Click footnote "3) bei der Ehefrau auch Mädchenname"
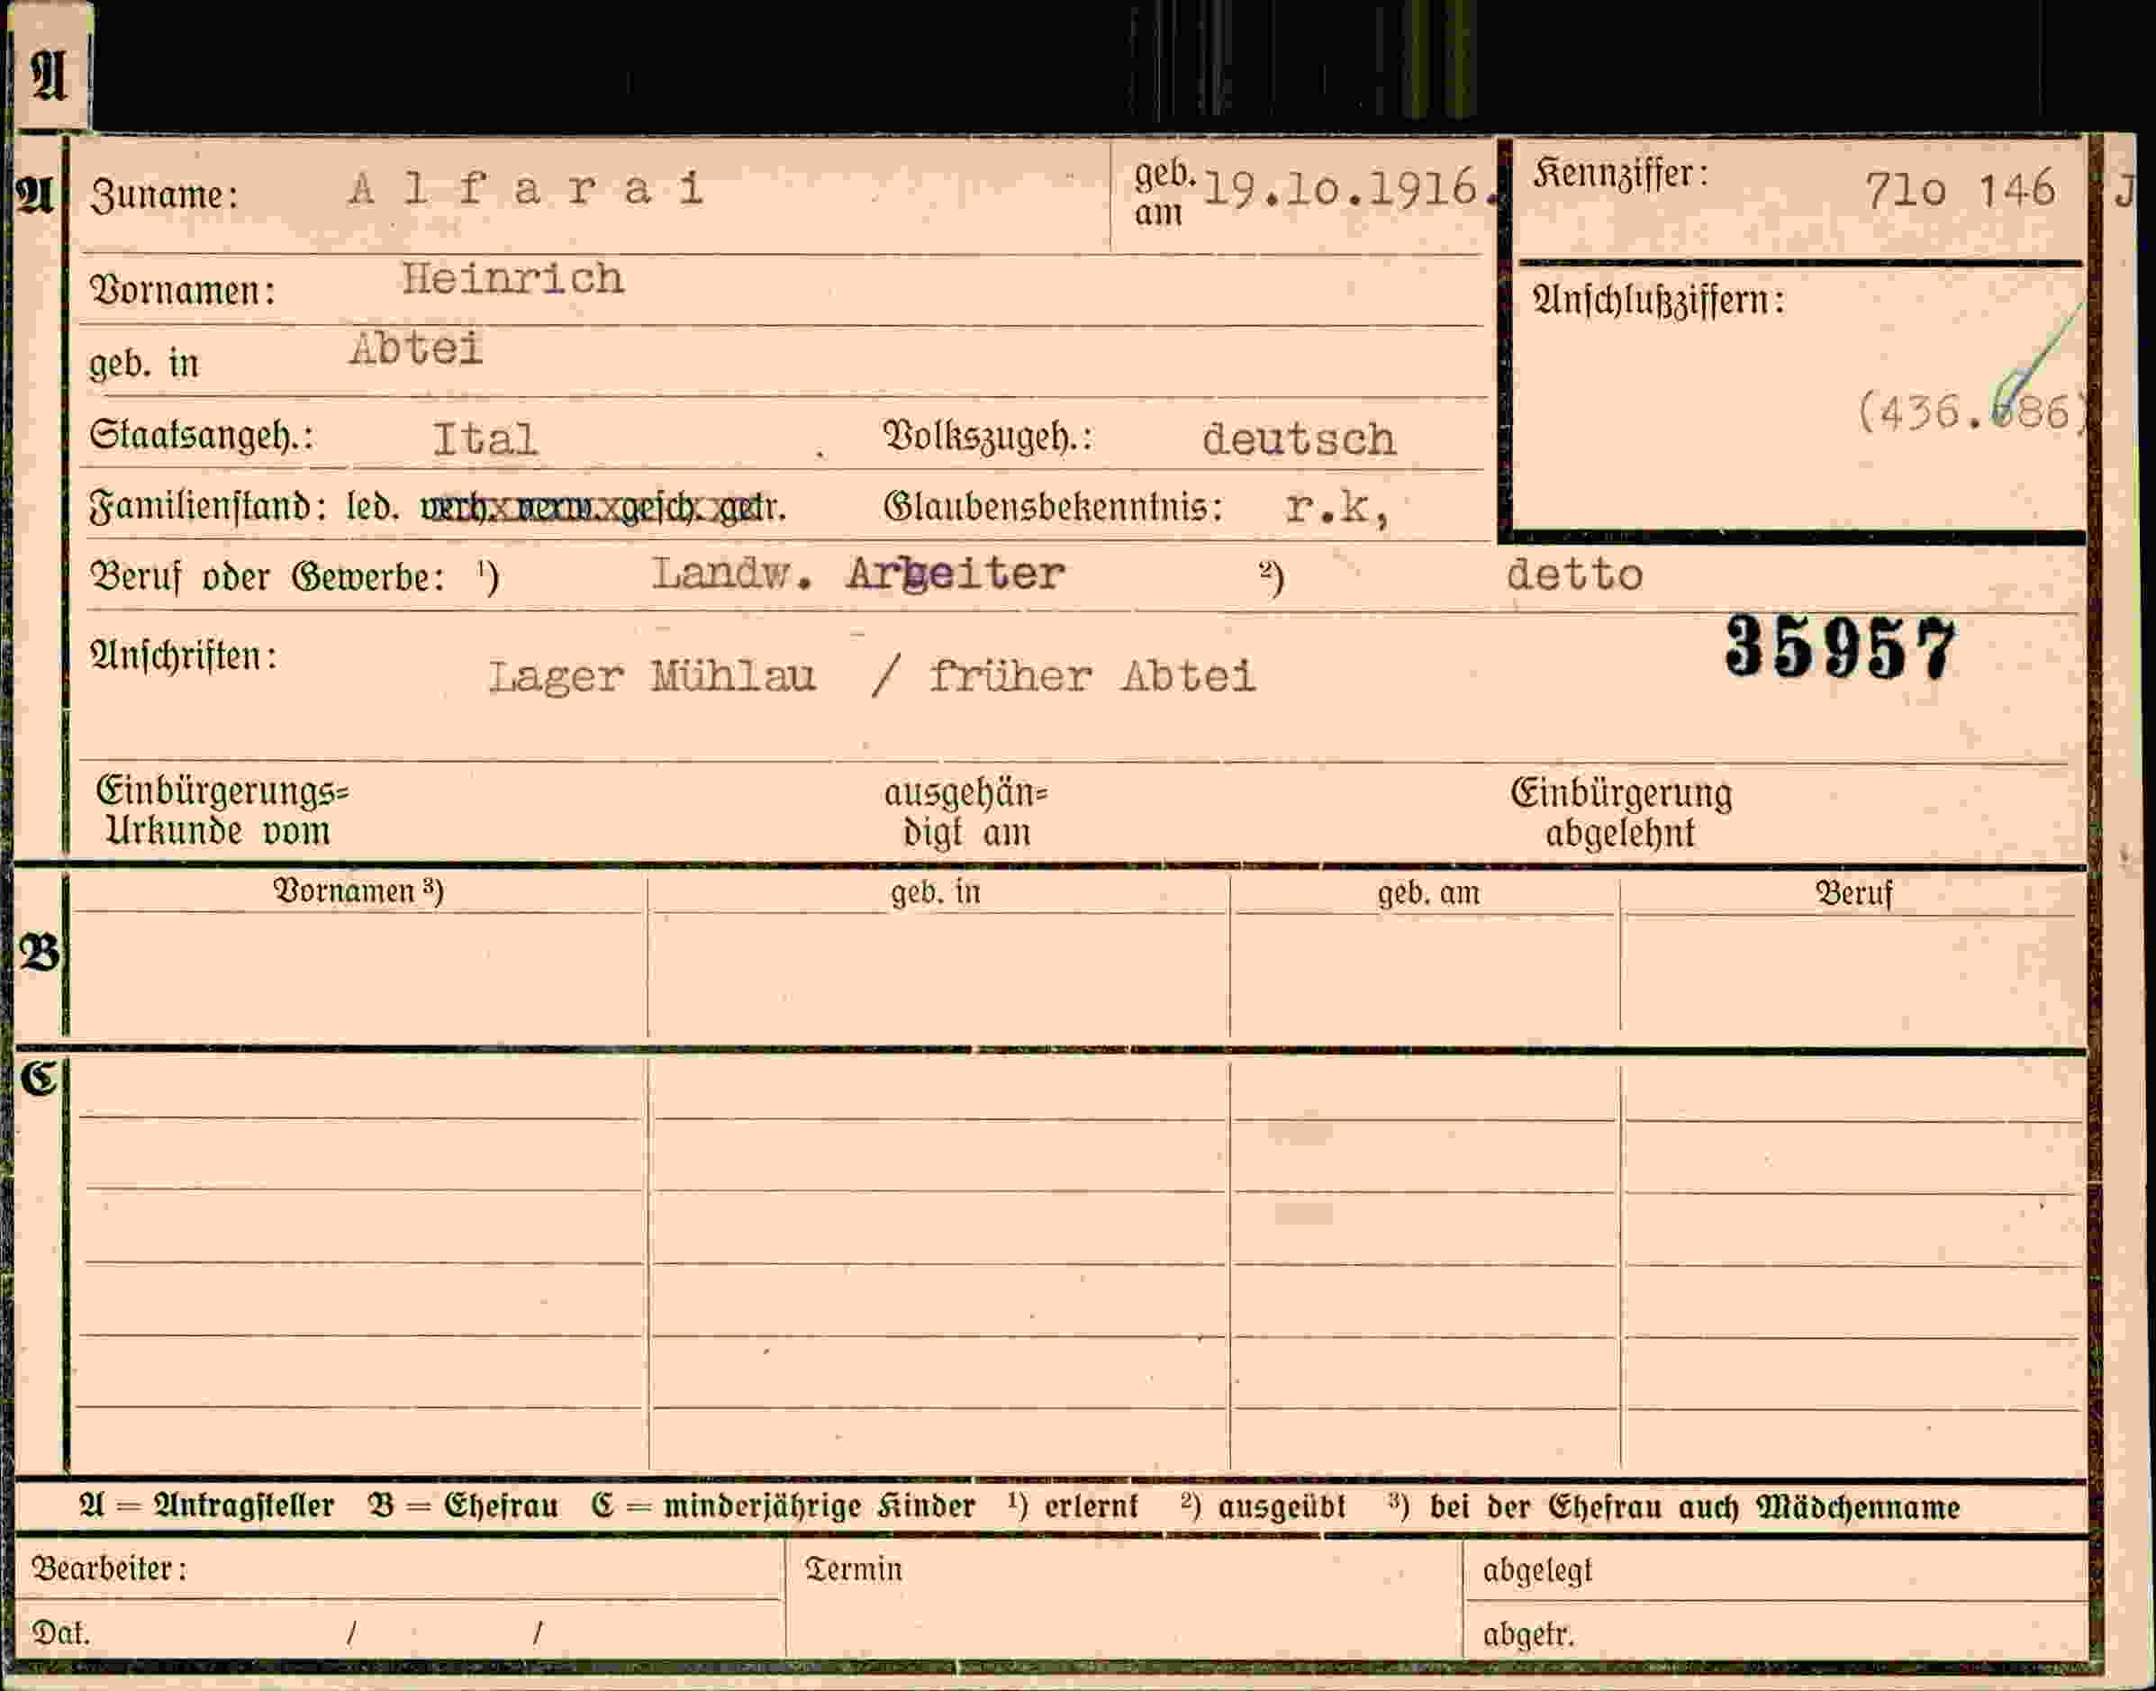 pyautogui.click(x=1673, y=1508)
